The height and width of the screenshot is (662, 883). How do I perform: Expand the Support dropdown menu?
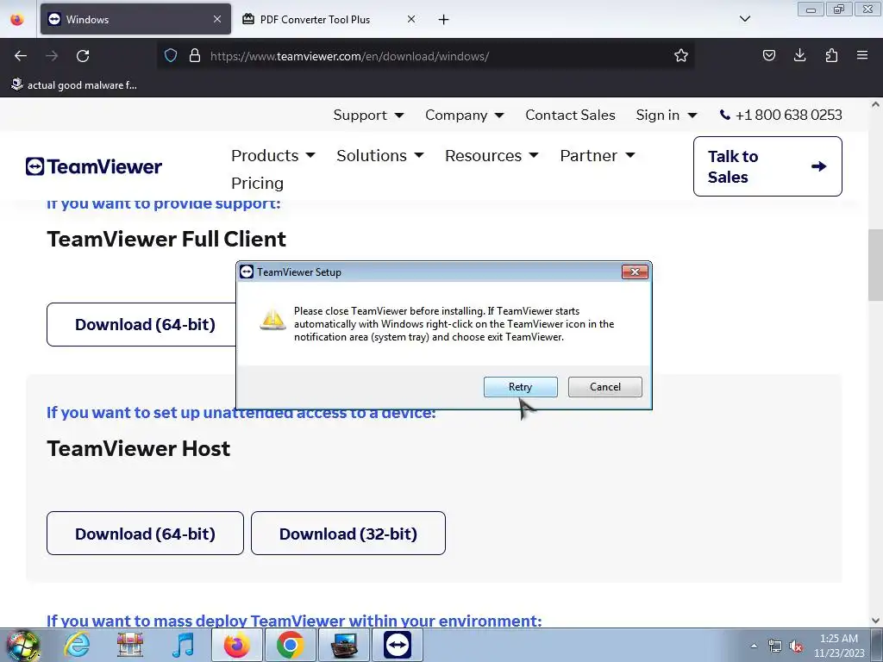[x=368, y=115]
